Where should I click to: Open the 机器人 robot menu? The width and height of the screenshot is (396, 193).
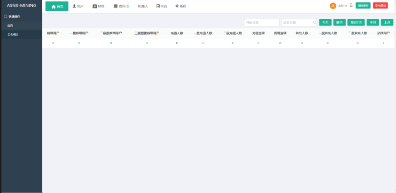click(x=143, y=6)
